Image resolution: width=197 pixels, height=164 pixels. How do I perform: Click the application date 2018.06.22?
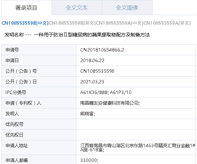92,60
